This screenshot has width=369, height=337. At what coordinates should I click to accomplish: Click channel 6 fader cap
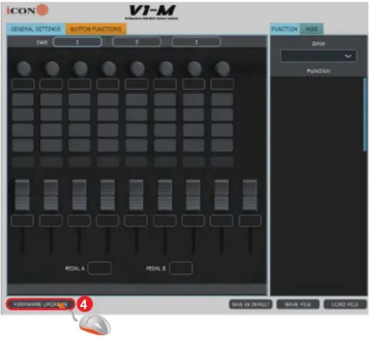[x=165, y=195]
